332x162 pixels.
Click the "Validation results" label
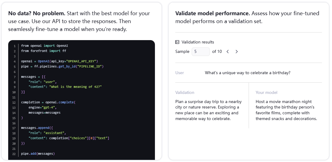click(198, 42)
